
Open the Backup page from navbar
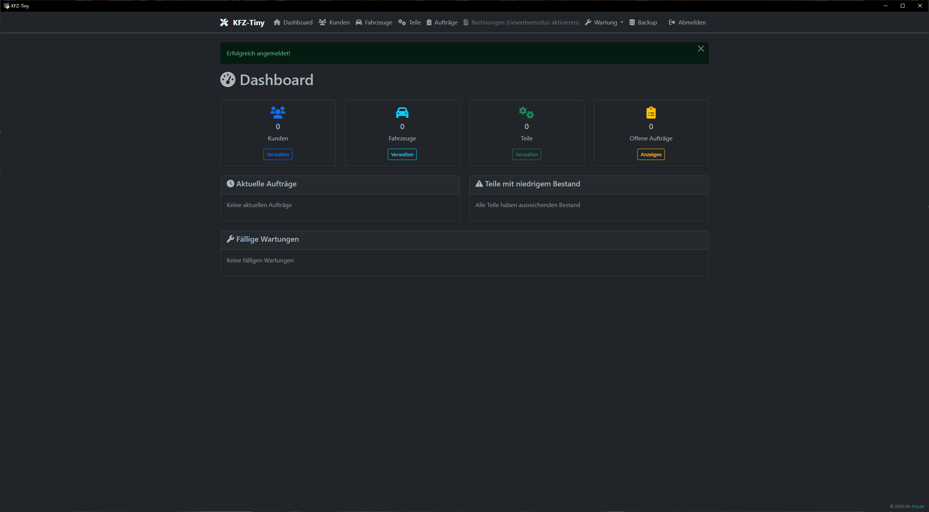coord(643,23)
